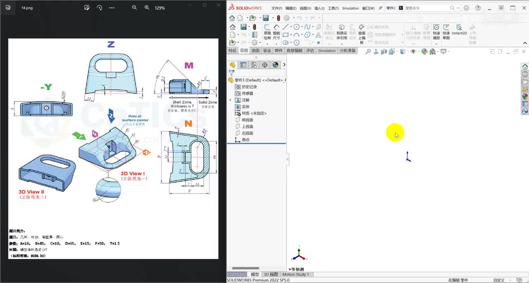The height and width of the screenshot is (283, 529).
Task: Toggle 快速捕捉 quick snaps button
Action: click(x=436, y=32)
